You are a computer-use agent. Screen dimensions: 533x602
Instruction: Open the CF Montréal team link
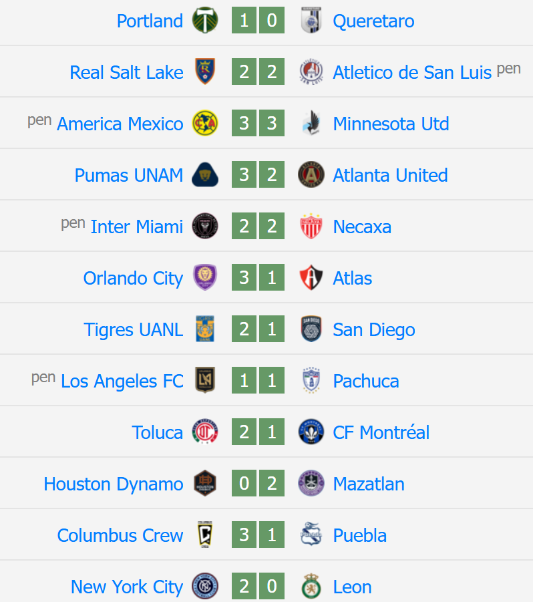coord(381,432)
